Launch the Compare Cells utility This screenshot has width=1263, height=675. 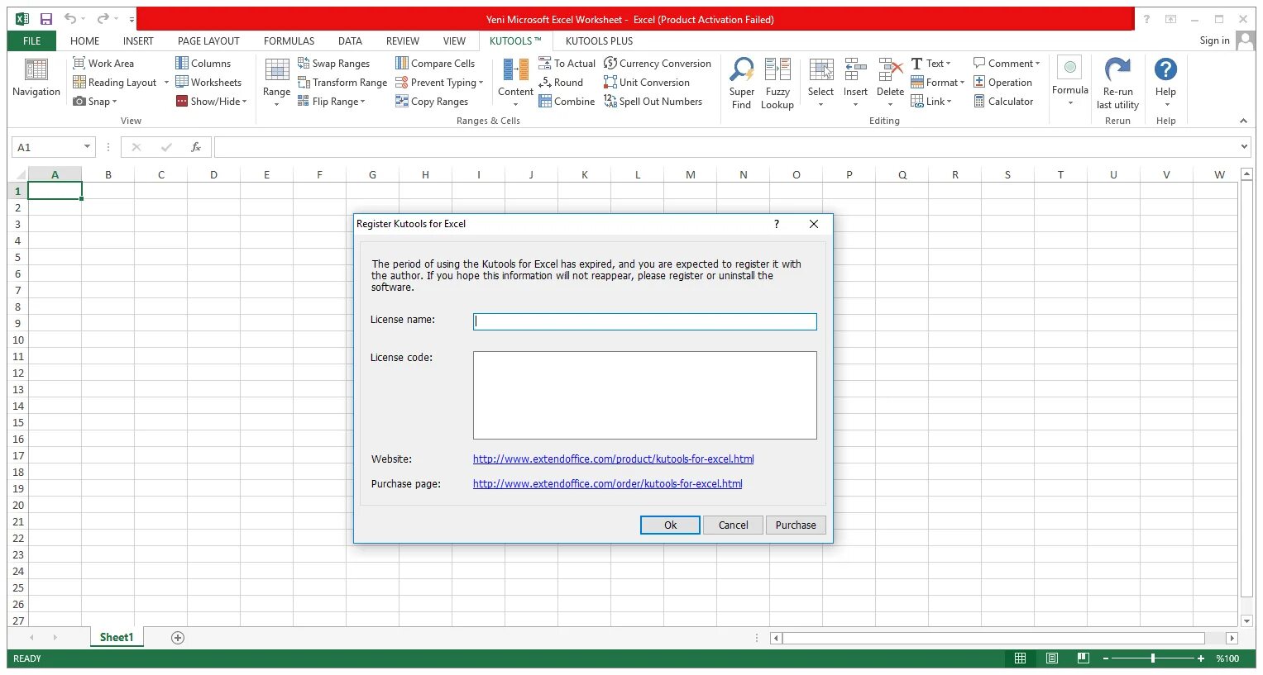[435, 63]
